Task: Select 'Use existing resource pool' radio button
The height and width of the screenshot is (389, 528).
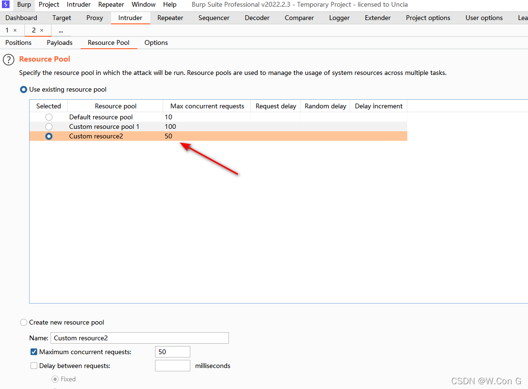Action: coord(23,90)
